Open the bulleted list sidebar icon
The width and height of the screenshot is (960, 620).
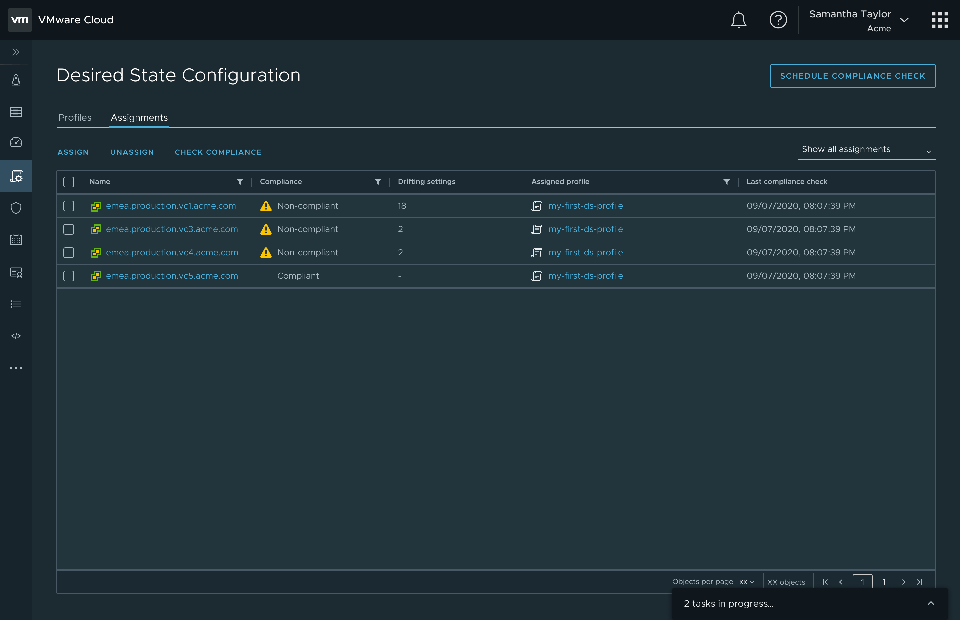tap(16, 304)
